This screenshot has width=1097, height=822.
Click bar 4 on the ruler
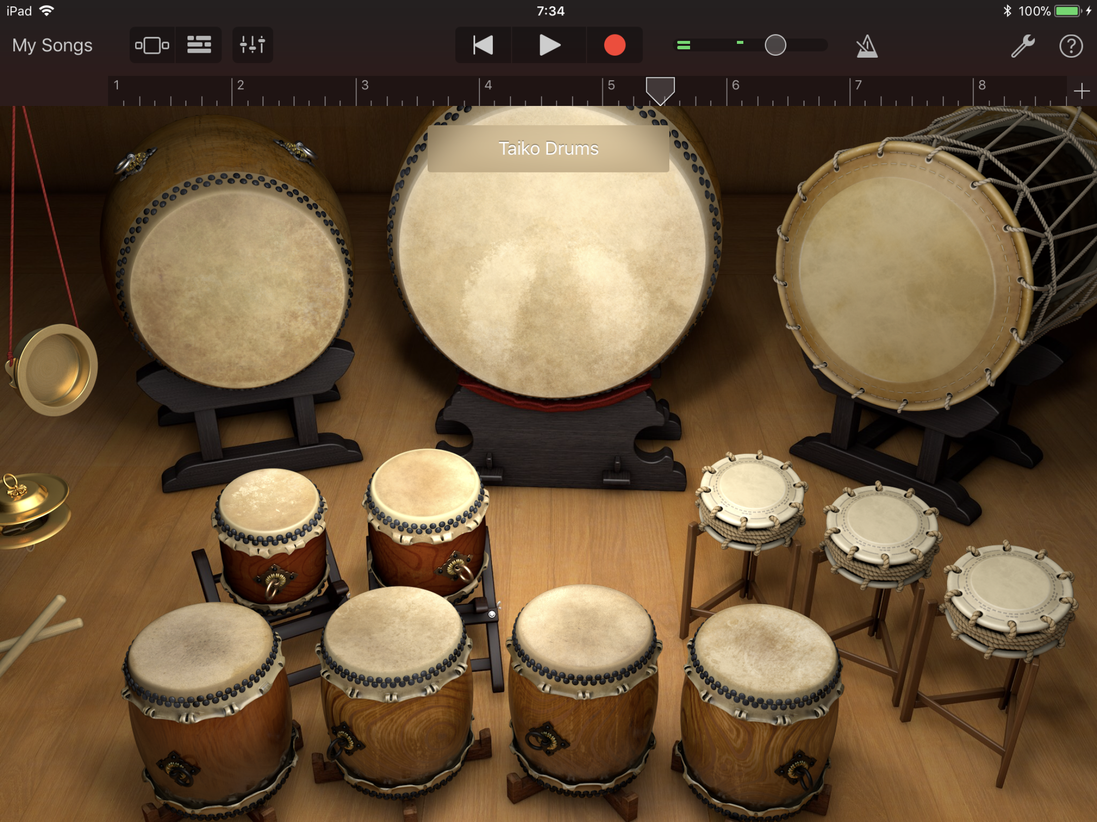point(488,85)
